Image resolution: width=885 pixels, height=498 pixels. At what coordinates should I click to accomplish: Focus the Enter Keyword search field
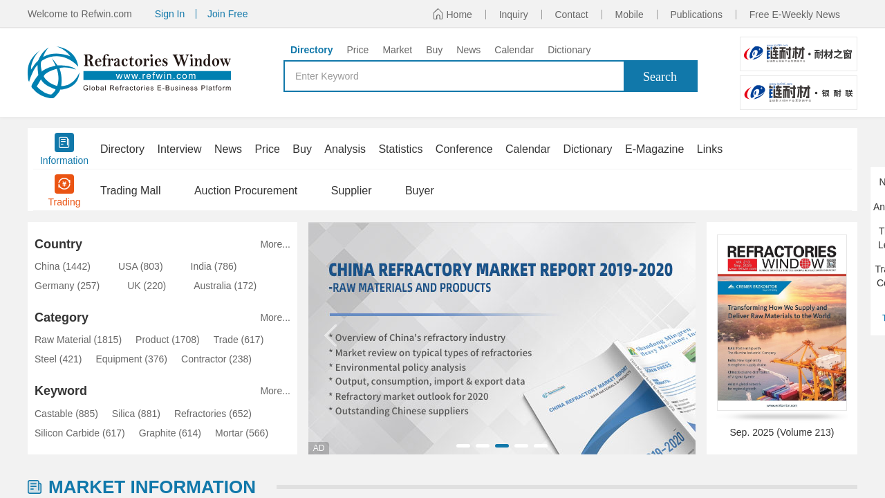pos(454,76)
